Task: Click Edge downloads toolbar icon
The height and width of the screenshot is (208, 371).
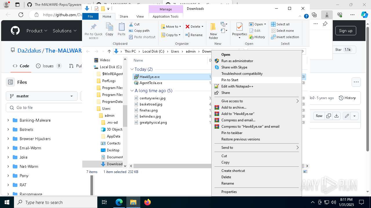Action: click(x=327, y=15)
